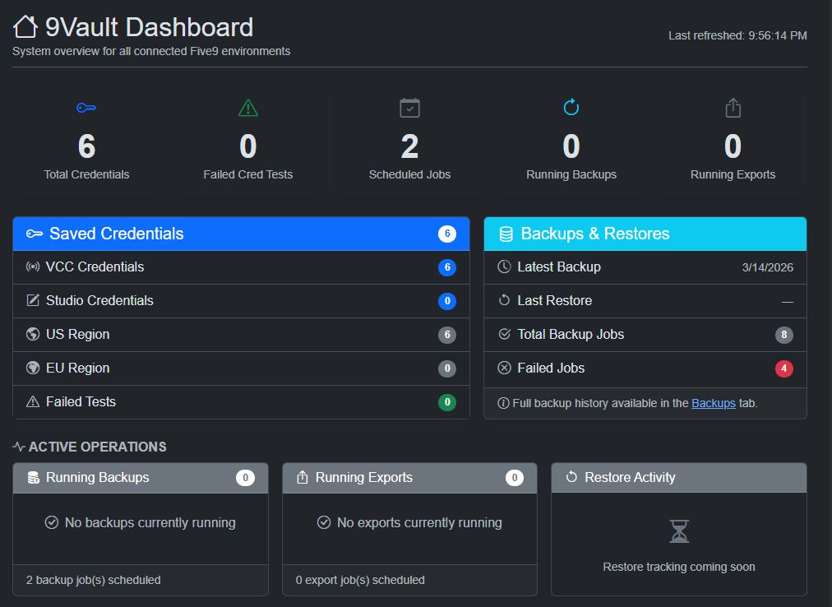Select the Backups & Restores panel header
The height and width of the screenshot is (607, 832).
click(645, 234)
